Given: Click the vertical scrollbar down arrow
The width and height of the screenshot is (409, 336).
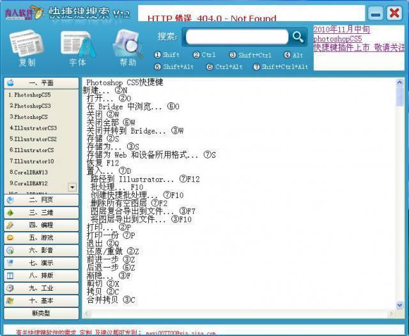Looking at the screenshot, I should point(399,305).
